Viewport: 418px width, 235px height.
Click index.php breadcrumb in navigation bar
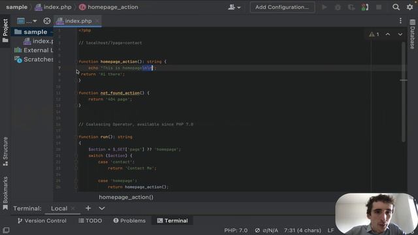coord(54,7)
